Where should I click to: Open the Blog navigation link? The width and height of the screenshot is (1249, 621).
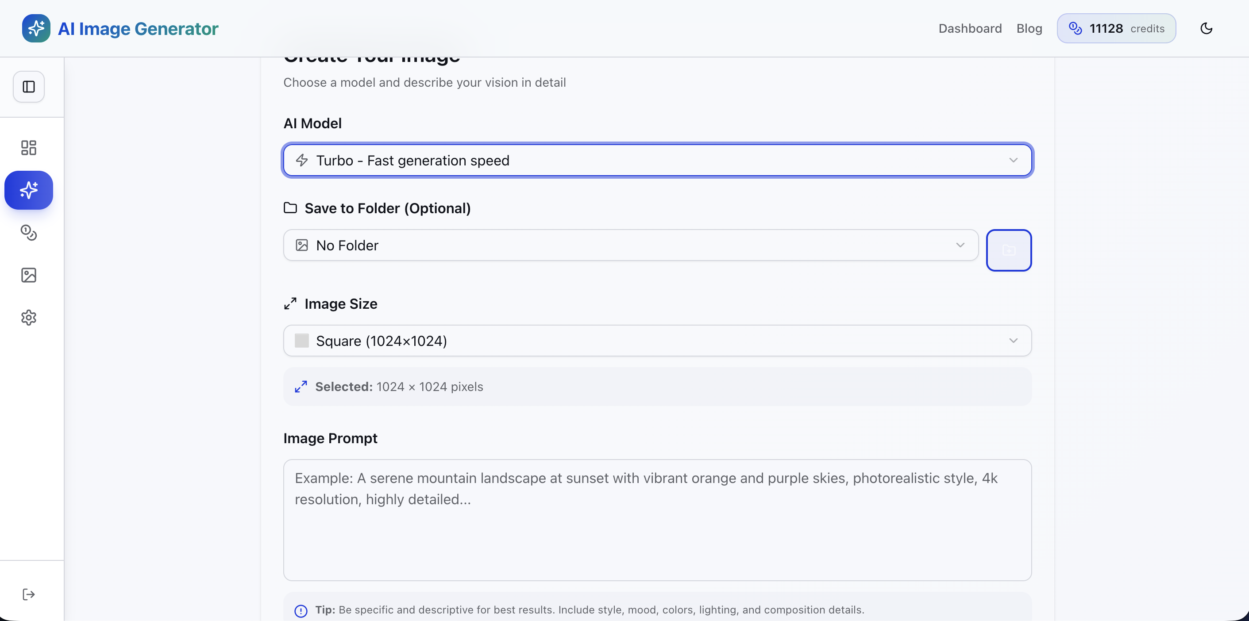coord(1029,29)
